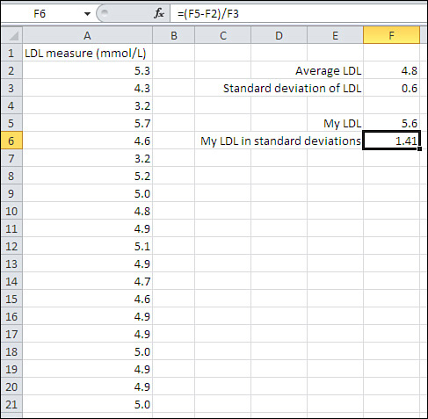
Task: Select My LDL value 5.6
Action: point(392,123)
